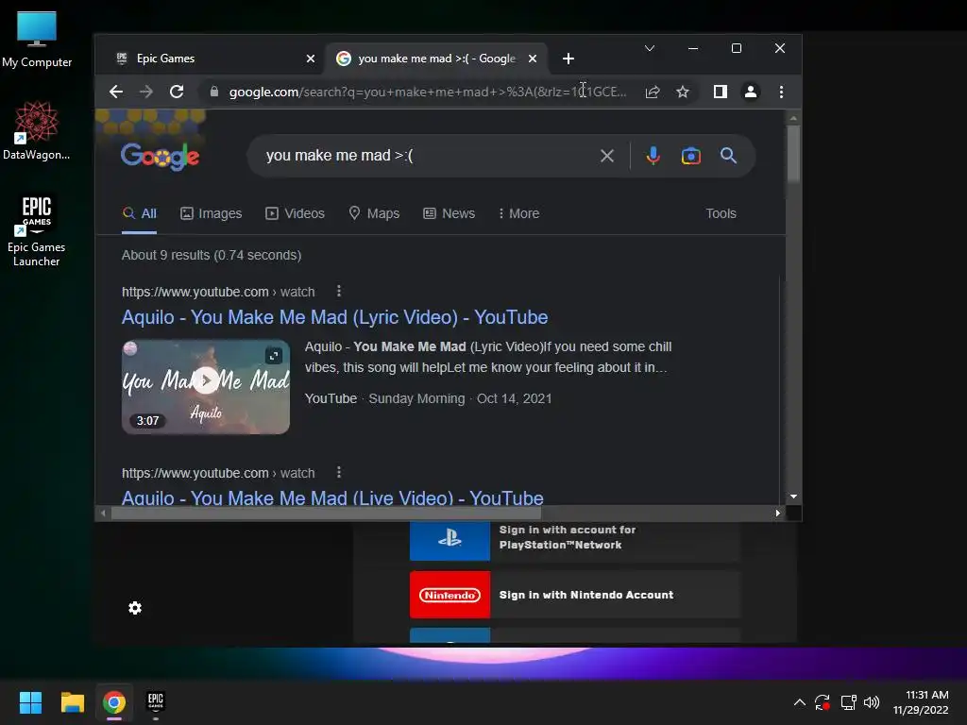Submit search with the magnifier icon
Viewport: 967px width, 725px height.
point(728,156)
